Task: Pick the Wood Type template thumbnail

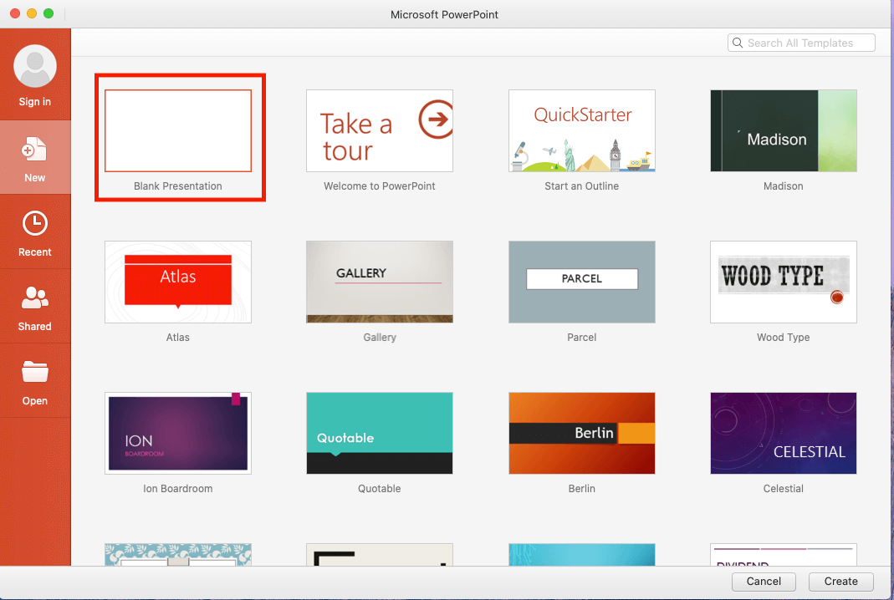Action: [784, 282]
